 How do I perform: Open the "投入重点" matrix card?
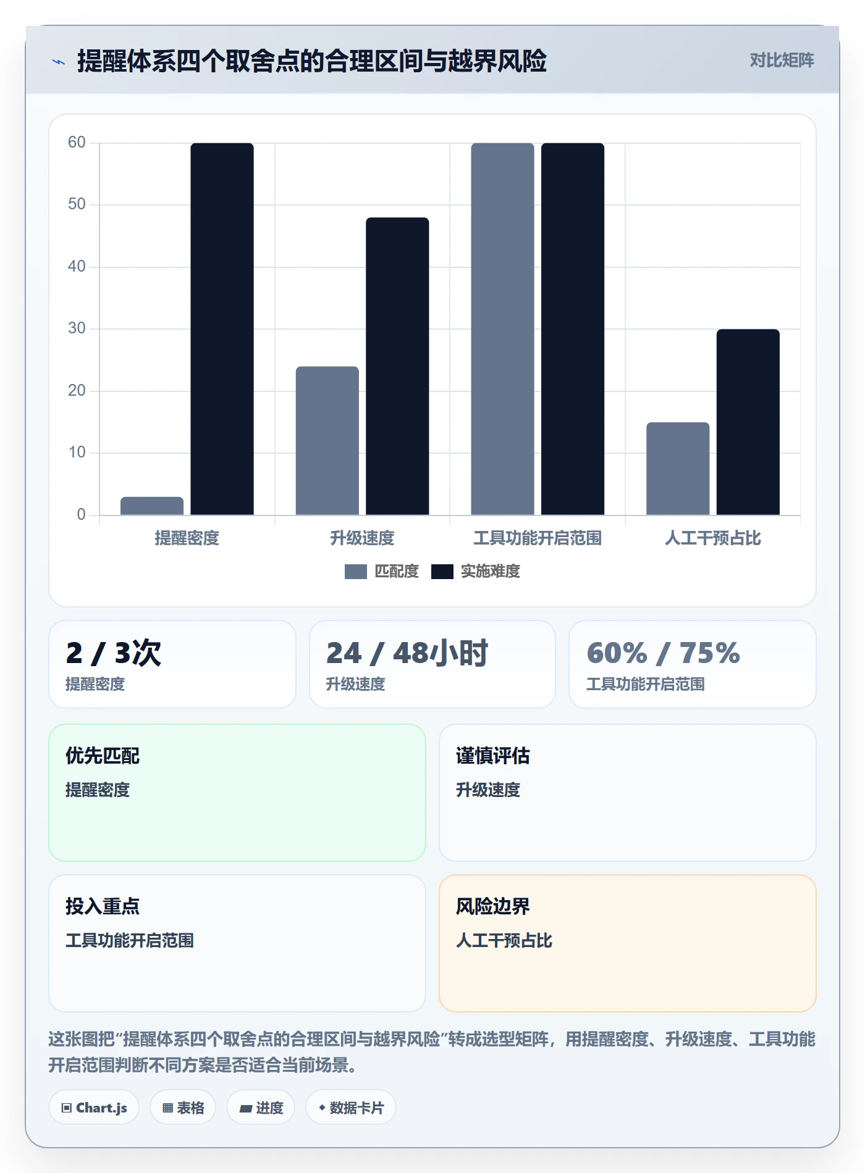coord(237,943)
